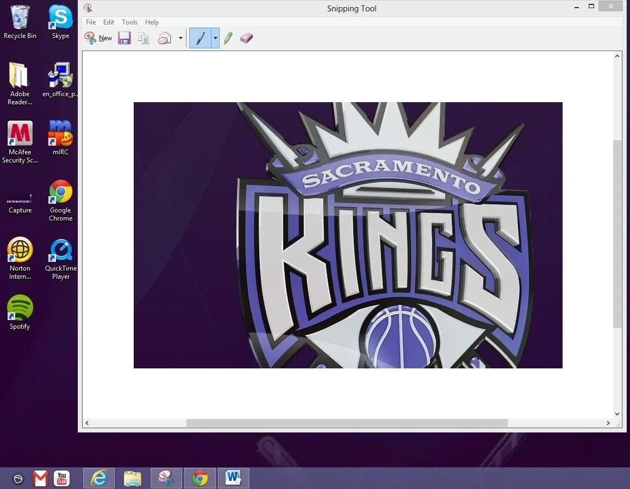Click the horizontal scrollbar thumb in Snipping Tool
The image size is (630, 489).
[x=347, y=423]
